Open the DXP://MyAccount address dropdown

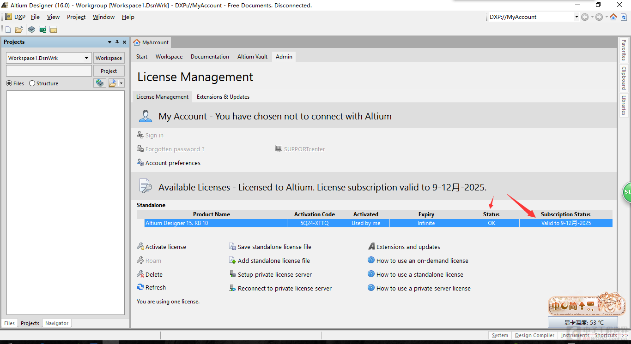(576, 17)
